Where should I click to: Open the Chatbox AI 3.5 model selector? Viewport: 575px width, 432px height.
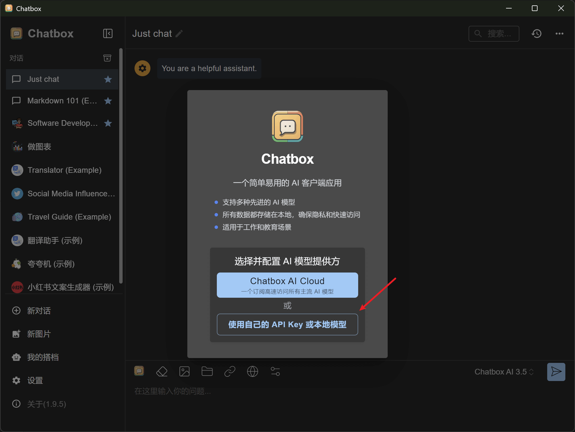[x=504, y=372]
